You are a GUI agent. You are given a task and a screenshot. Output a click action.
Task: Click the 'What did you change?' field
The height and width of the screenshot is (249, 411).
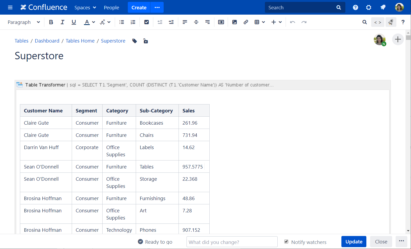point(232,242)
